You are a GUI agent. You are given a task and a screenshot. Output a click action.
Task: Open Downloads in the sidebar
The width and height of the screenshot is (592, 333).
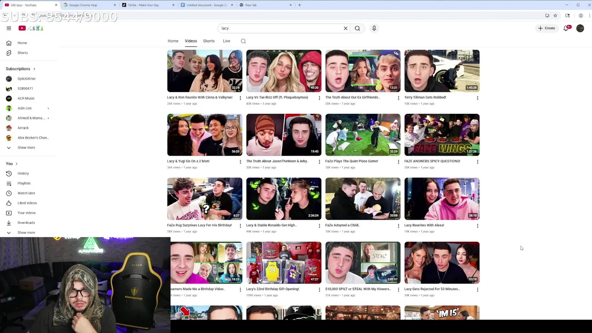pyautogui.click(x=28, y=222)
